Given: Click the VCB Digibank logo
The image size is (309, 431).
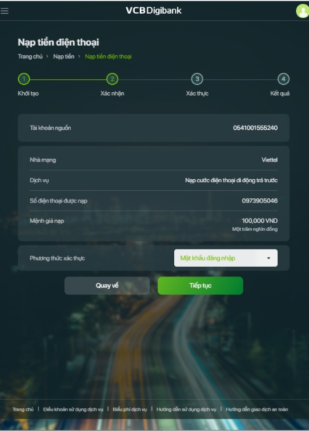Looking at the screenshot, I should coord(154,10).
